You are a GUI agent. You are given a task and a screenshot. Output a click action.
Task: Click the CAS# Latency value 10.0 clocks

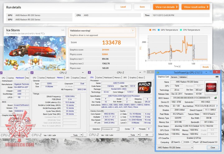click(x=70, y=102)
